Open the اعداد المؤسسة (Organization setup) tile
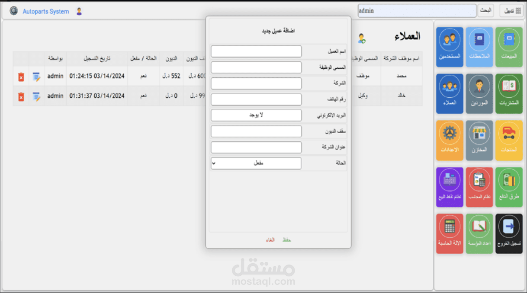This screenshot has height=293, width=527. [479, 234]
